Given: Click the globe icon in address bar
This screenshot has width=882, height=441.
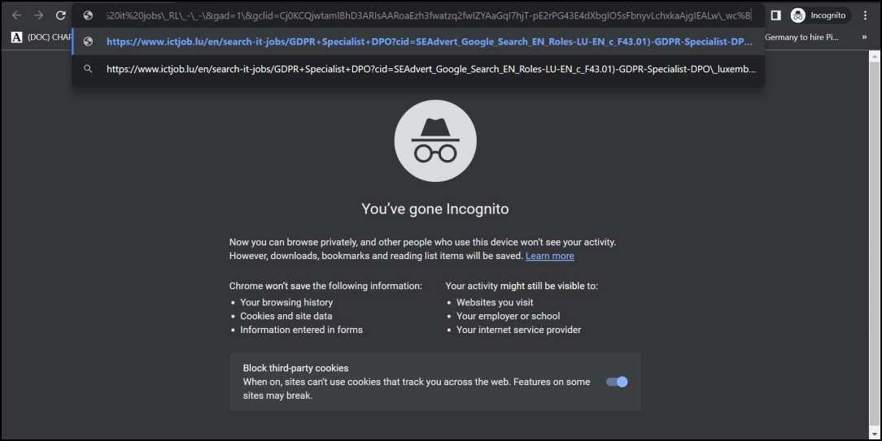Looking at the screenshot, I should [88, 15].
